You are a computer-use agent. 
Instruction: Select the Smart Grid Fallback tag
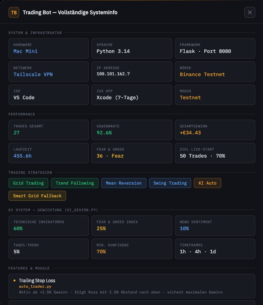point(37,196)
